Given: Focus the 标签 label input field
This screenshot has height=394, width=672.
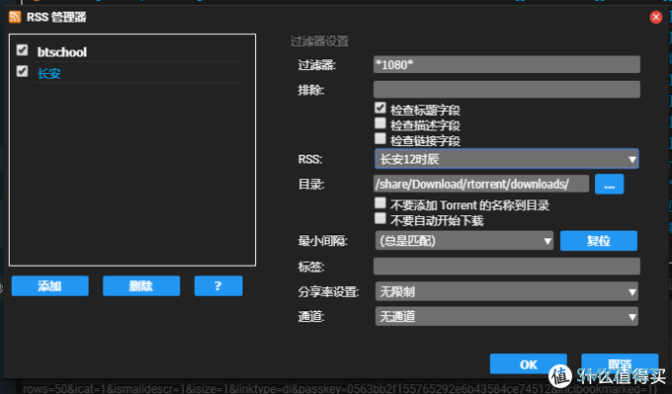Looking at the screenshot, I should point(507,266).
